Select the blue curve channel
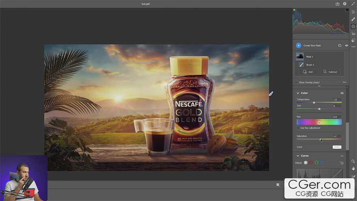This screenshot has height=201, width=357. (322, 163)
